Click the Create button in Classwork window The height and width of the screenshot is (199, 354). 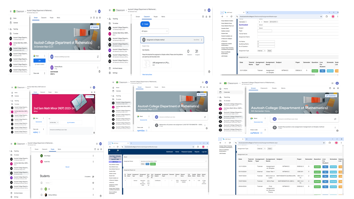(x=145, y=24)
